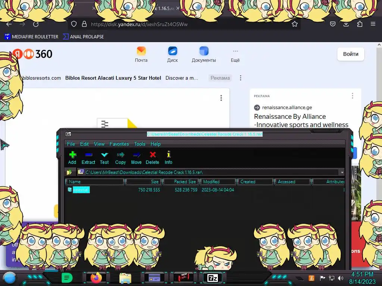
Task: Bookmark this page with the star icon
Action: (295, 24)
